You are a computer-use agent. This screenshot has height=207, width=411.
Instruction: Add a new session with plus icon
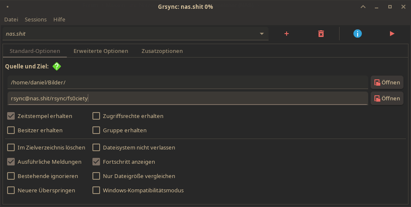(x=287, y=34)
